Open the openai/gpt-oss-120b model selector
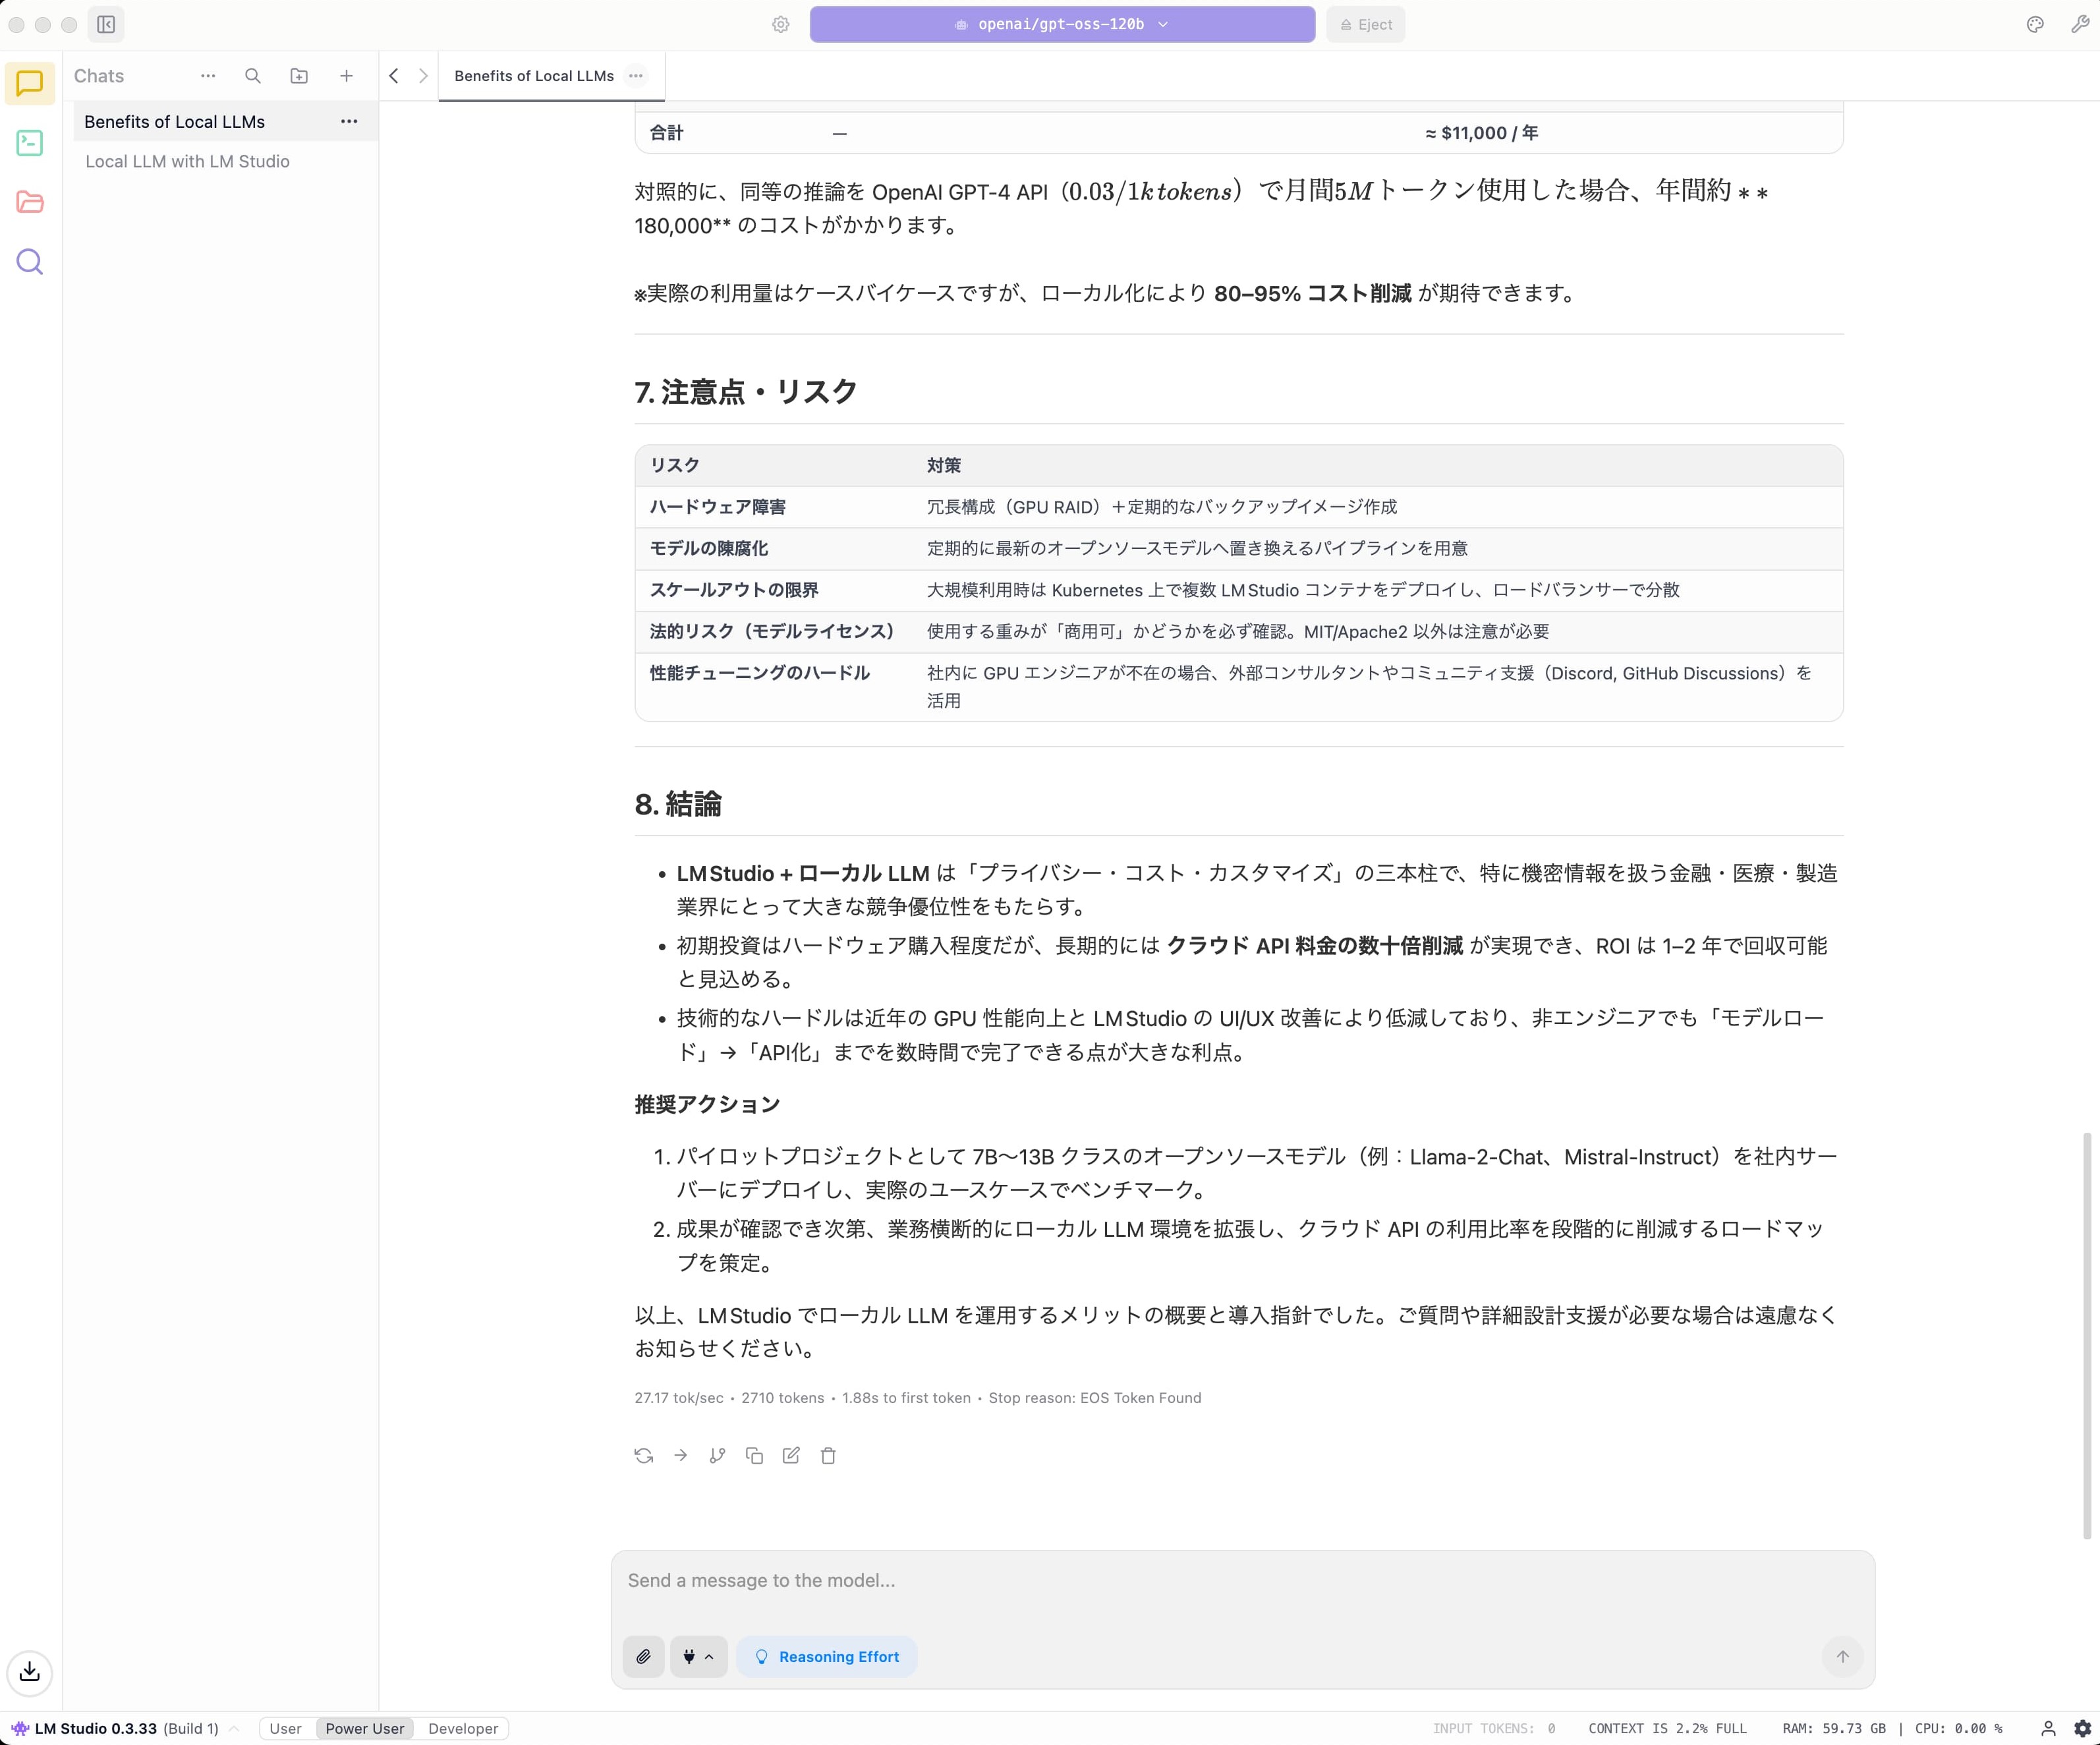 (1061, 24)
